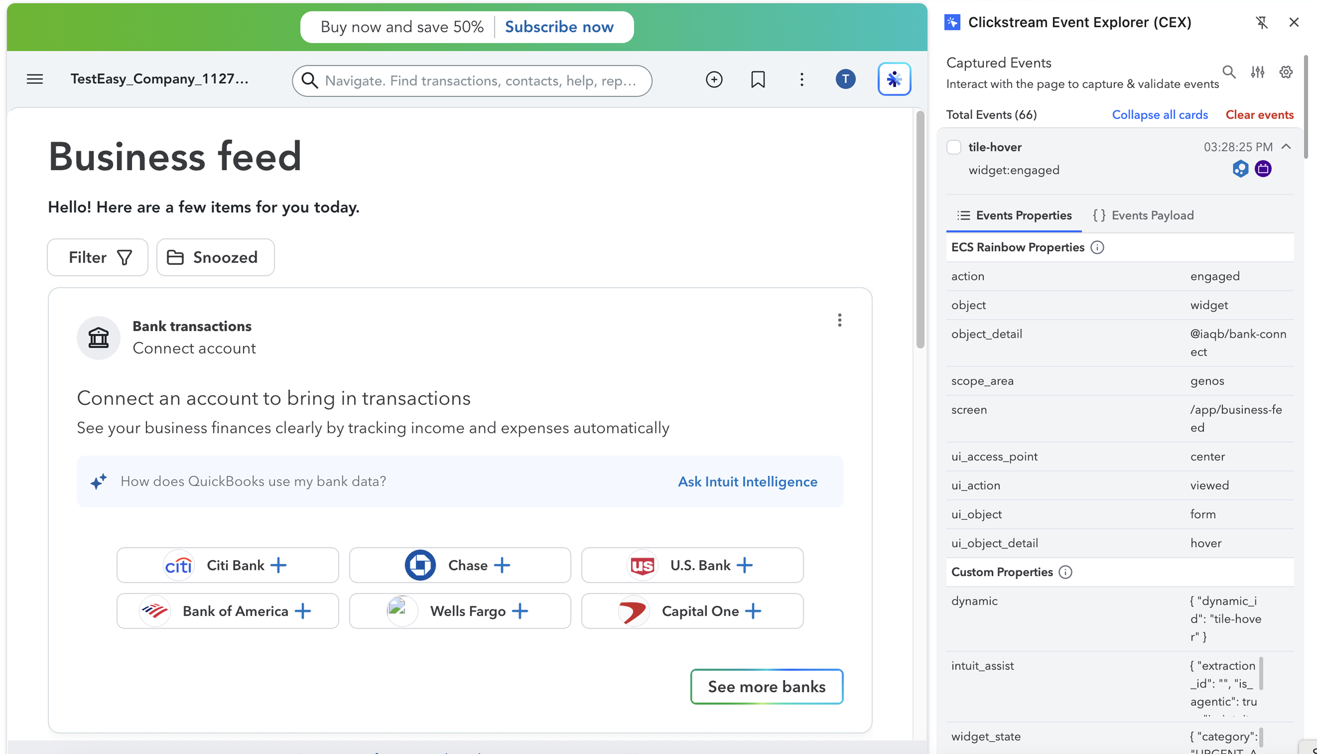Open Bank transactions card kebab menu
The width and height of the screenshot is (1317, 754).
click(x=839, y=321)
